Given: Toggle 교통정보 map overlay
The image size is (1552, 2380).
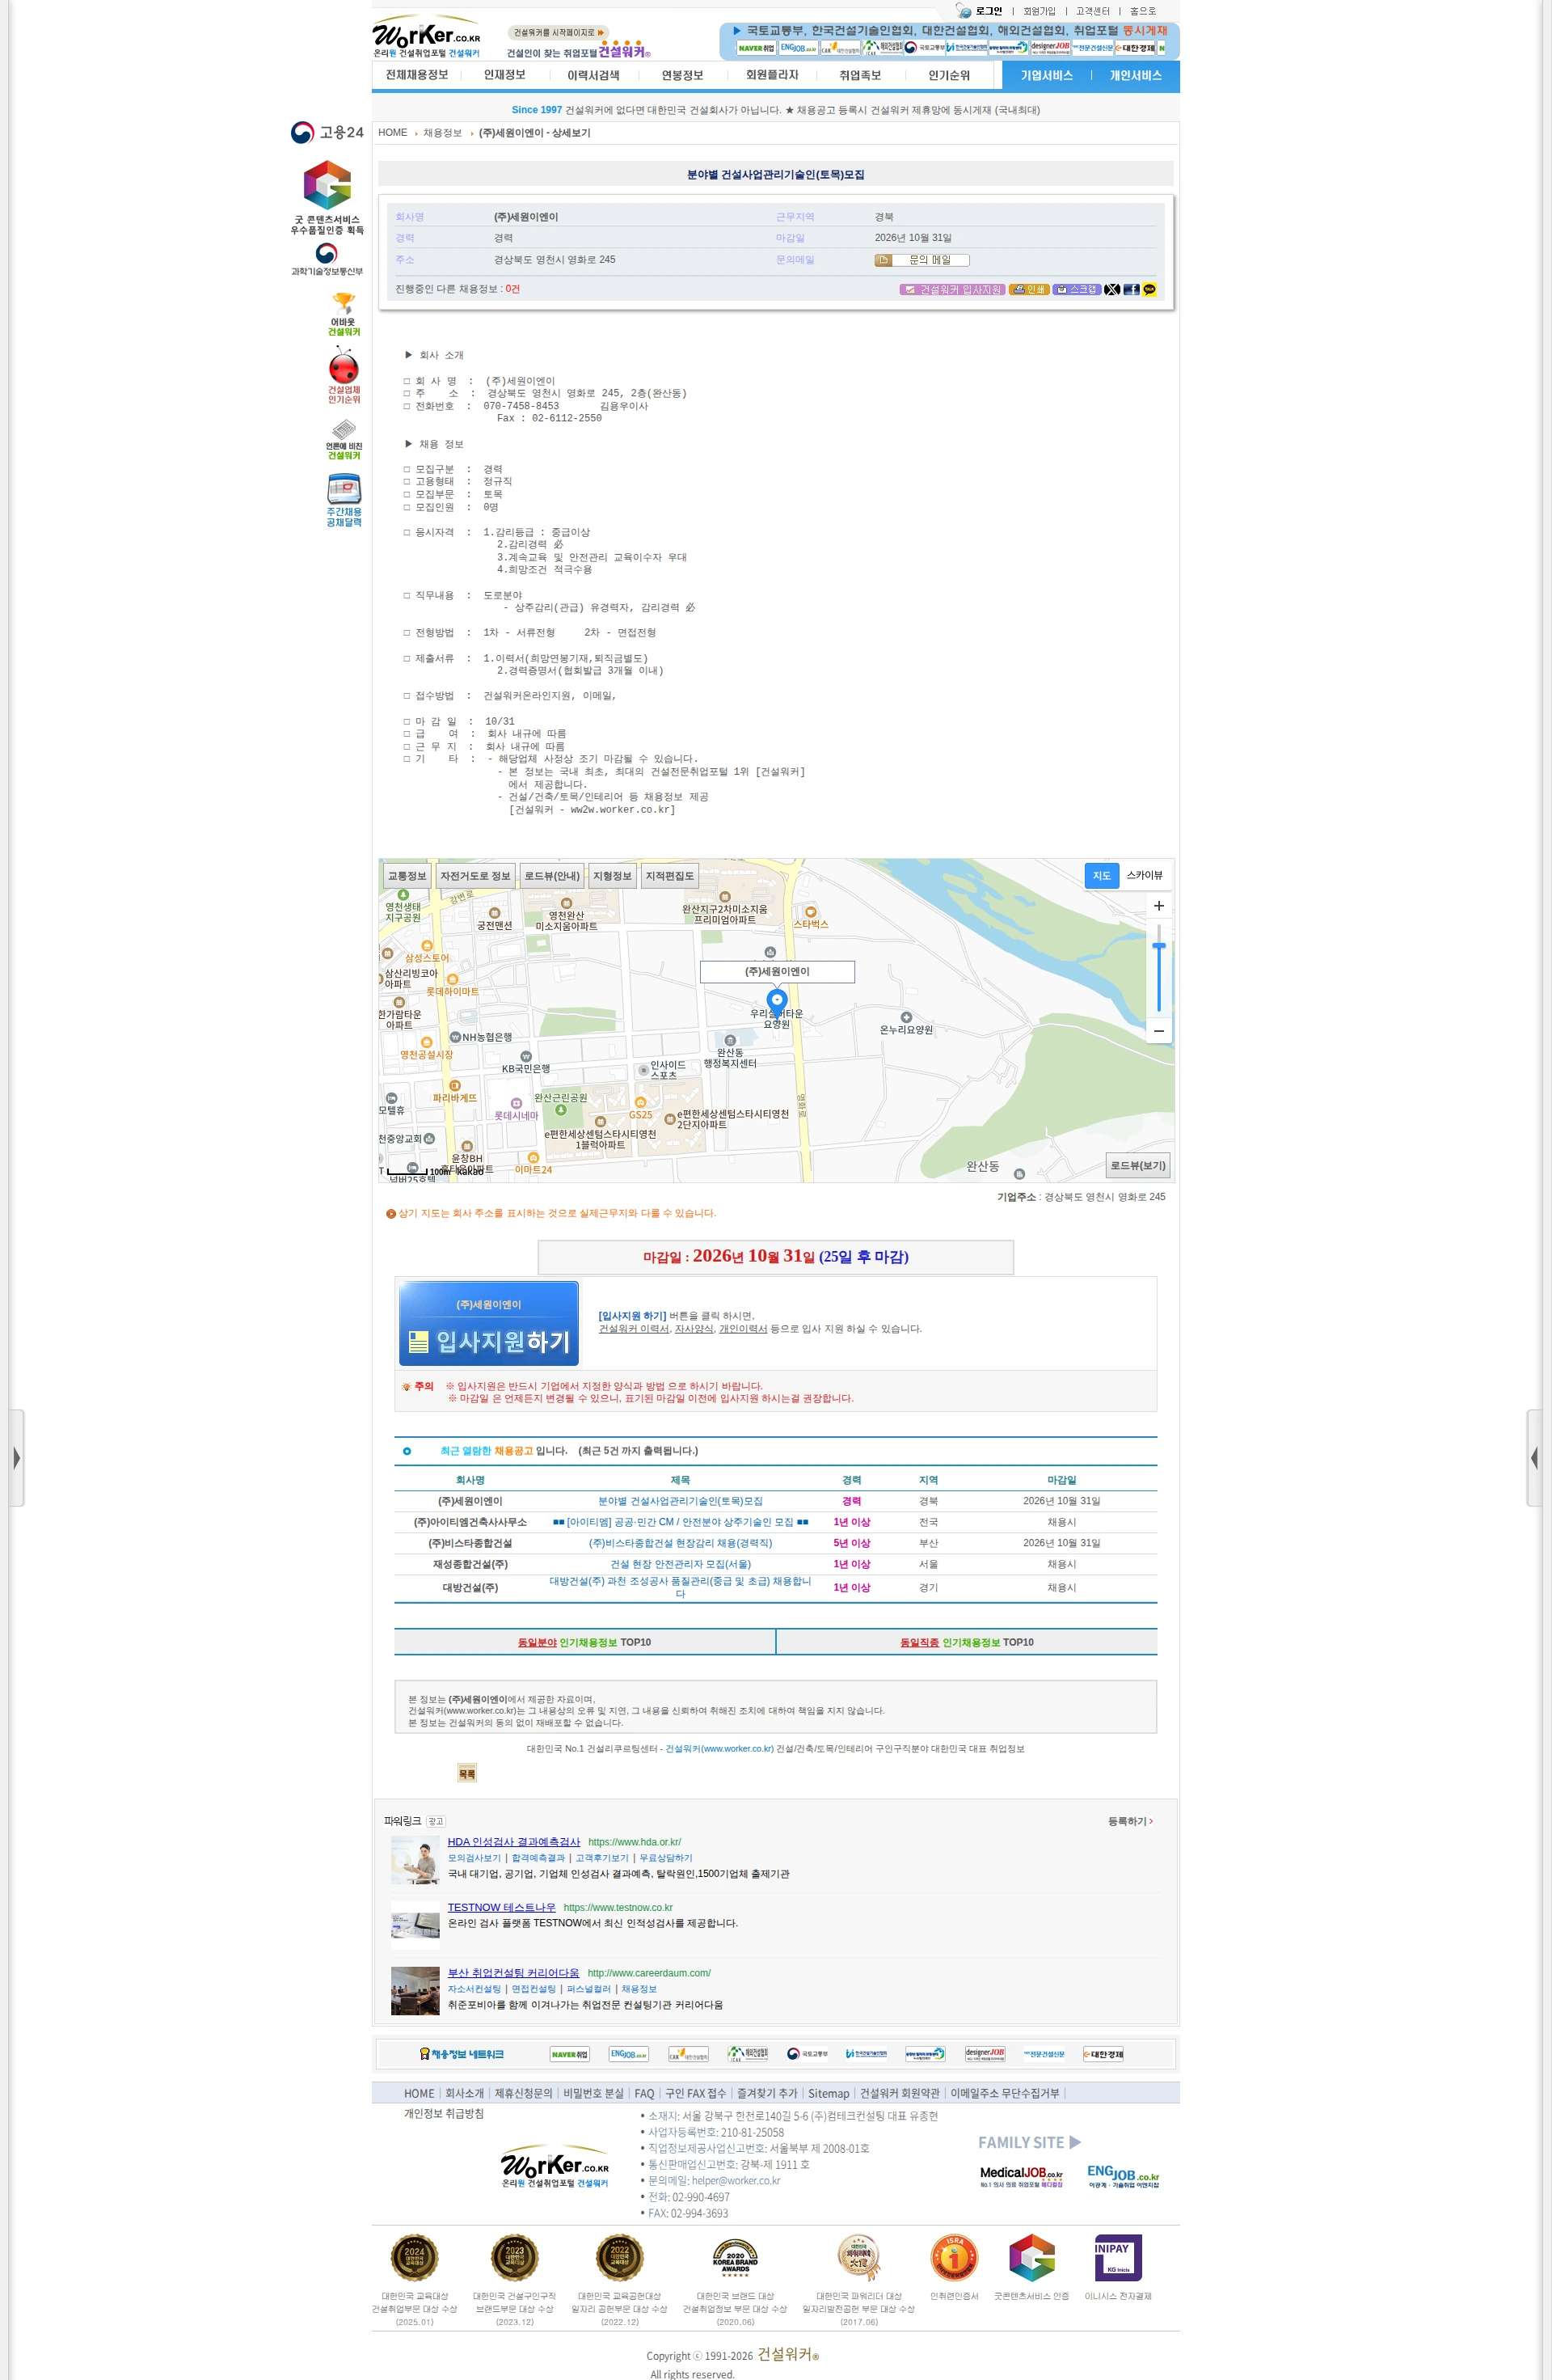Looking at the screenshot, I should point(407,876).
